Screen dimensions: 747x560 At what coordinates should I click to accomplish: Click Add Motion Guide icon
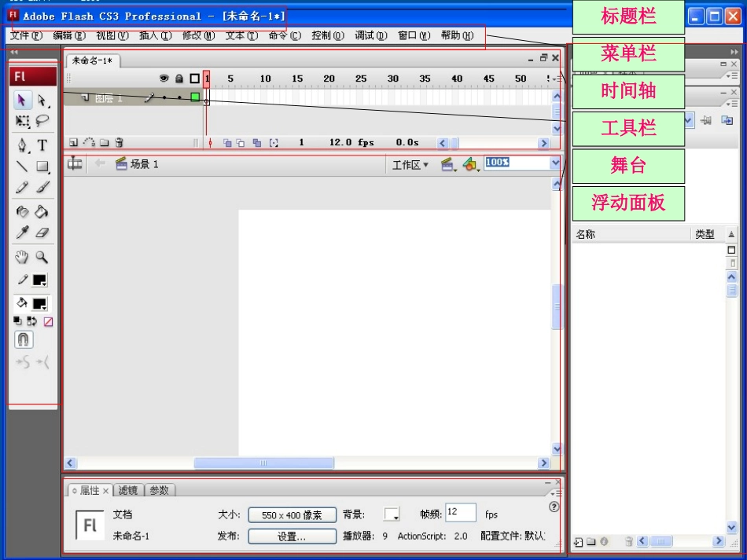(89, 142)
